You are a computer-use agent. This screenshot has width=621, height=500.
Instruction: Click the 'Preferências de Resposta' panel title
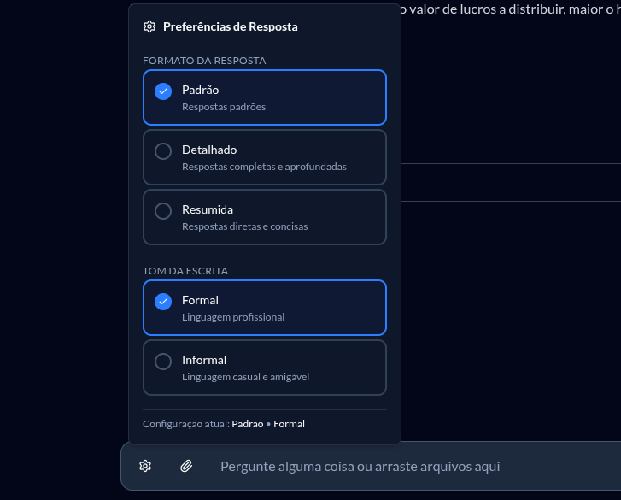click(x=230, y=26)
